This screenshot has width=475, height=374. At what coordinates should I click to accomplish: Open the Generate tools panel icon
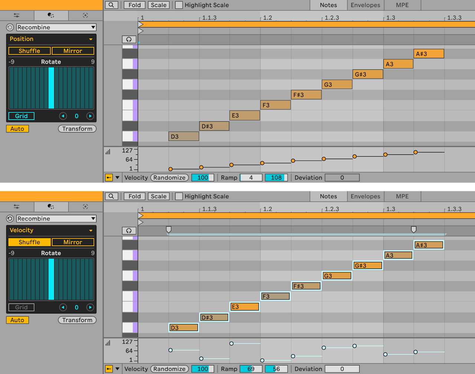coord(85,15)
